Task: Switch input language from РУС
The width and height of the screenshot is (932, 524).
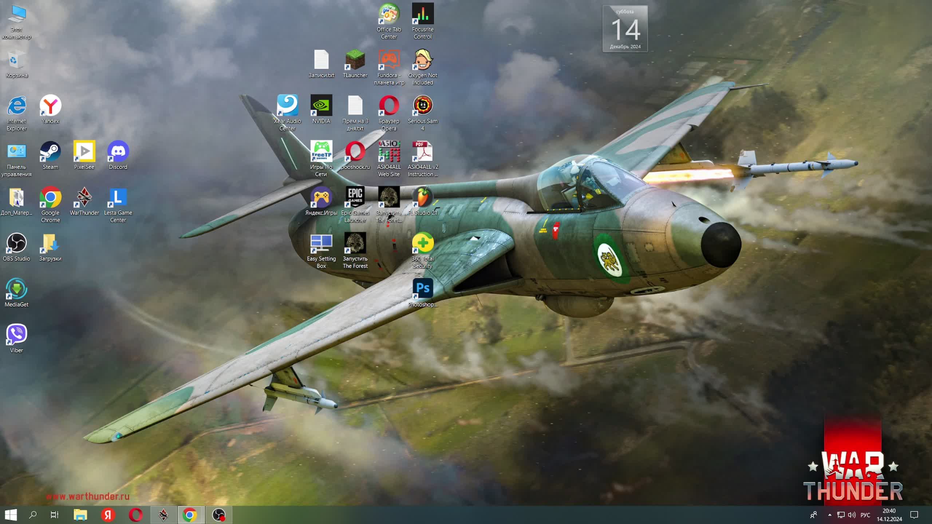Action: point(865,515)
